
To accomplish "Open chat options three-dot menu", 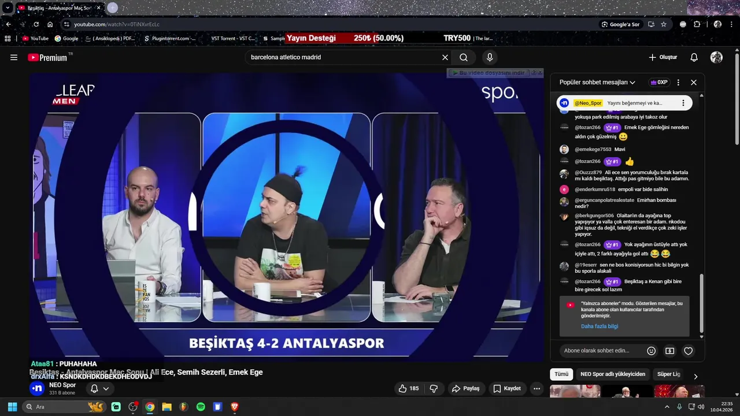I will click(x=678, y=82).
